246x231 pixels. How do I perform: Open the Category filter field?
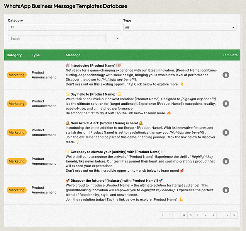(64, 27)
